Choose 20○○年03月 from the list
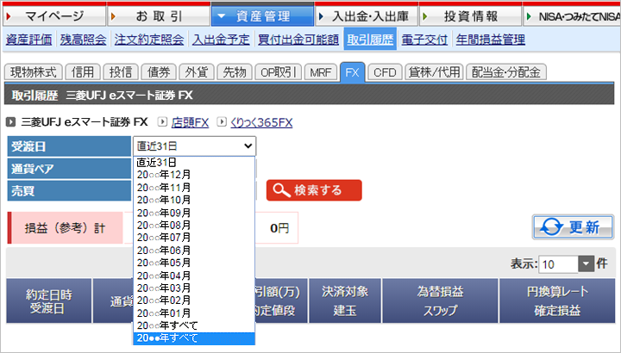The height and width of the screenshot is (353, 621). tap(194, 288)
